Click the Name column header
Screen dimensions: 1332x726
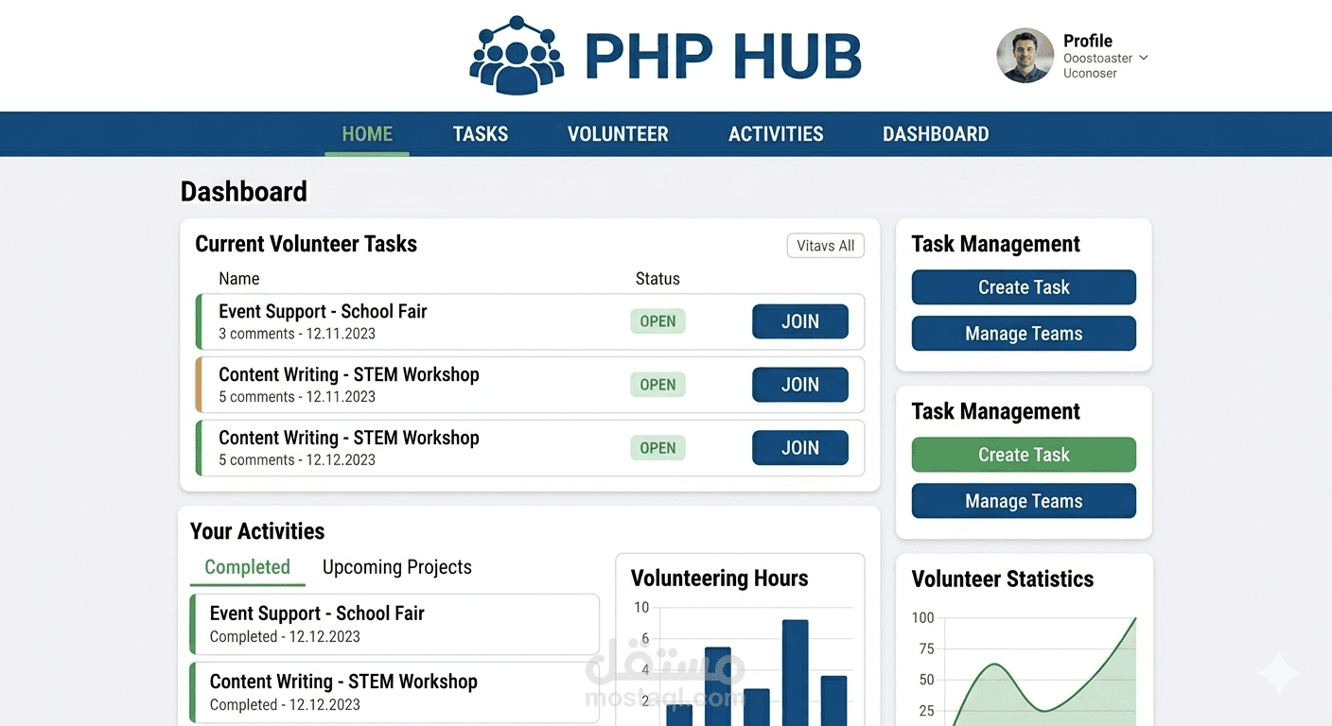click(239, 279)
